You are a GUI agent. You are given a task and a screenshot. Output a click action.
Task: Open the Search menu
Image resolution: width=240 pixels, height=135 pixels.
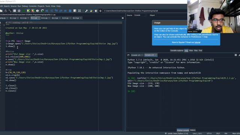pos(7,6)
